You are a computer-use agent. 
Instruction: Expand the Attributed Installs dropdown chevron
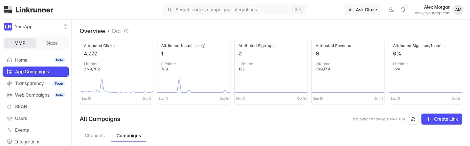coord(198,46)
